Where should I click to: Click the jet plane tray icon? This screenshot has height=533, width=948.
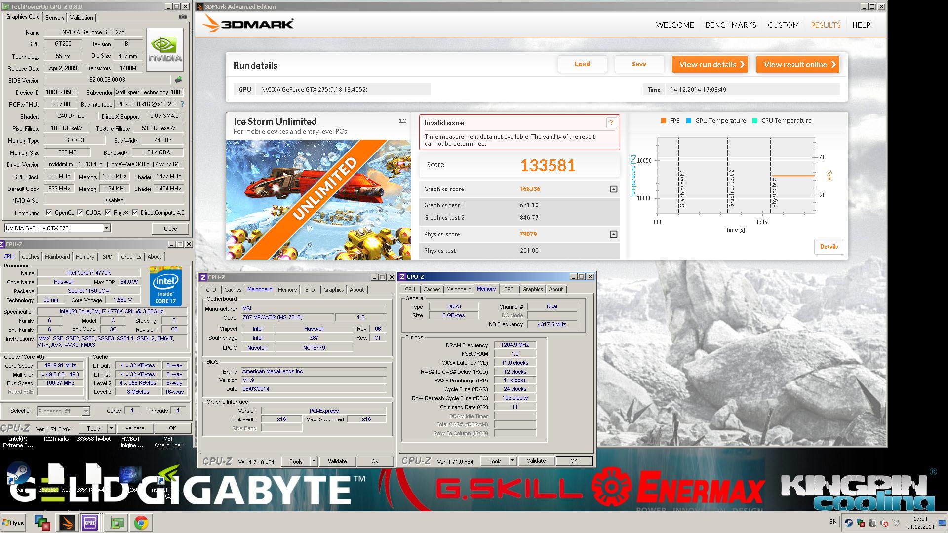tap(896, 523)
